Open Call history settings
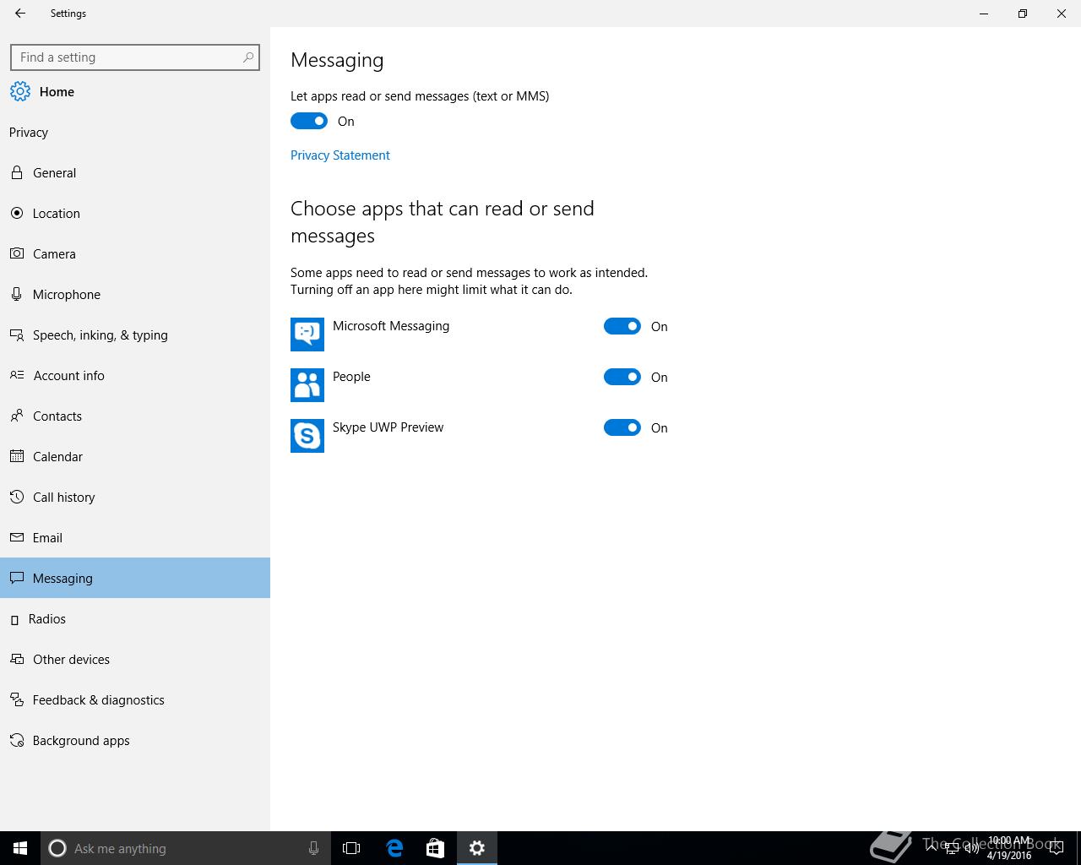1081x865 pixels. click(x=135, y=497)
